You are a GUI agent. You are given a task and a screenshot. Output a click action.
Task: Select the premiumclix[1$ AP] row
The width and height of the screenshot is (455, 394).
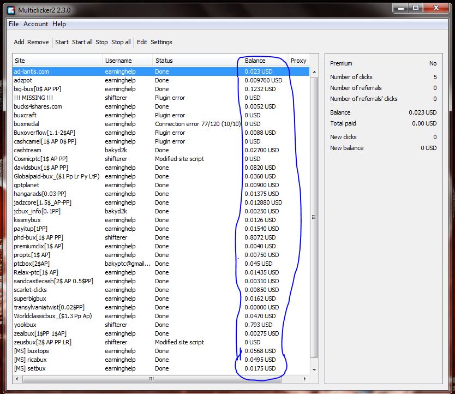tap(161, 246)
